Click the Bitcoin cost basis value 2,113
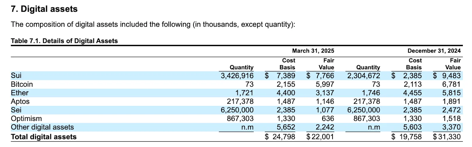 pos(412,84)
